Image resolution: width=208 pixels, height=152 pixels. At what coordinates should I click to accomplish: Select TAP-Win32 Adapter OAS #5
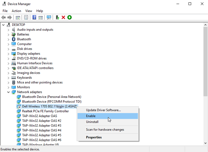pos(42,135)
